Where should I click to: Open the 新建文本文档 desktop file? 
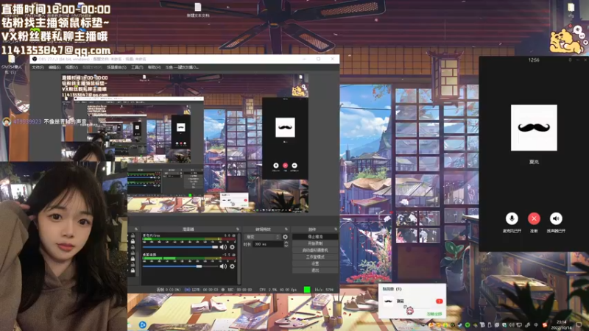198,10
